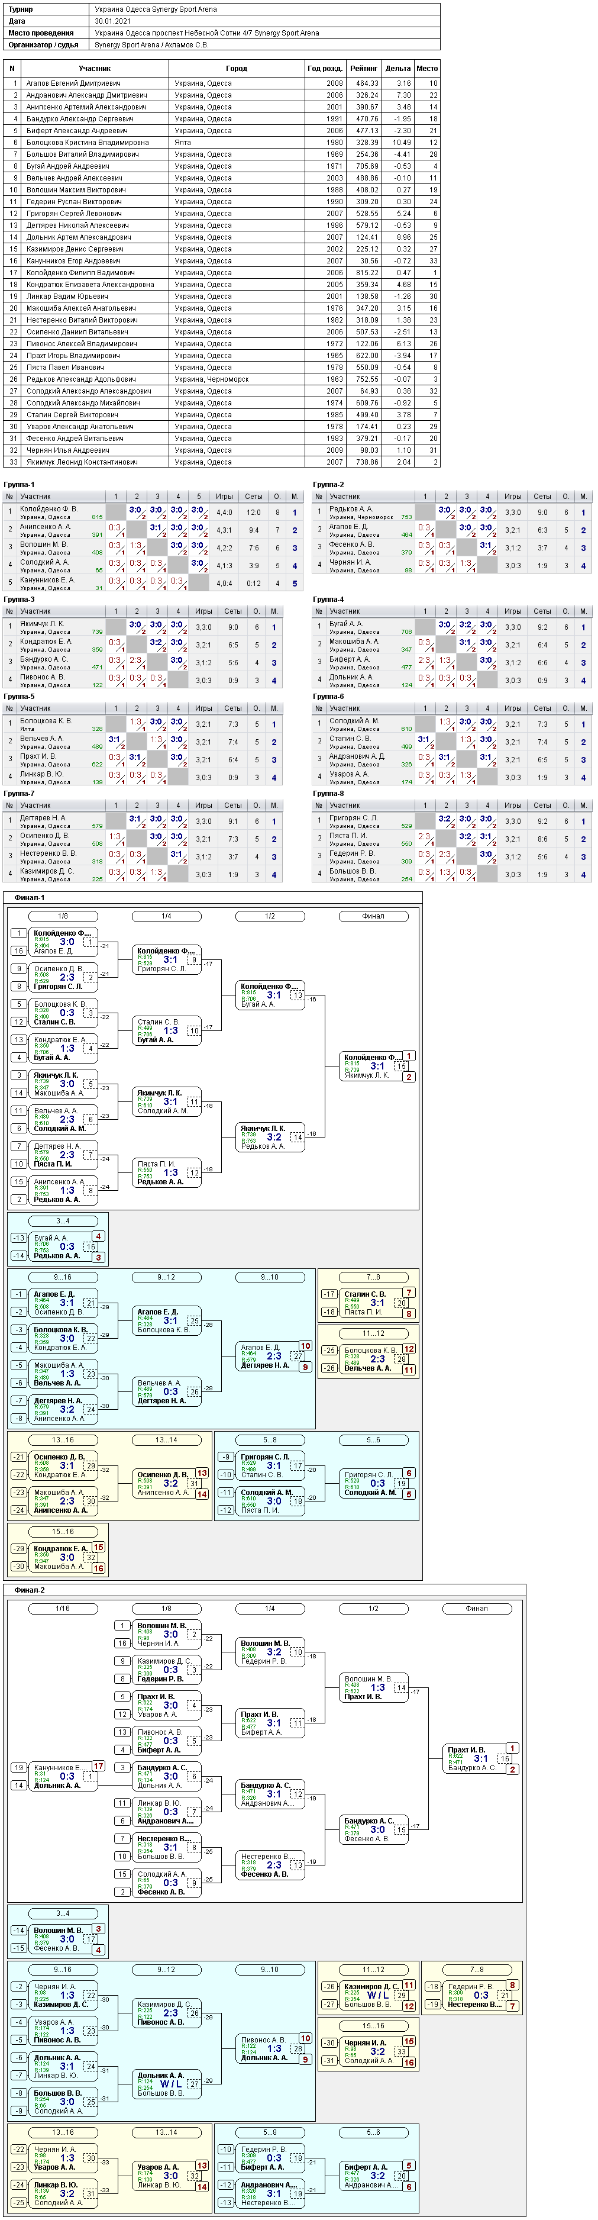Click the Группа-7 heading
This screenshot has width=598, height=2220.
click(x=20, y=793)
